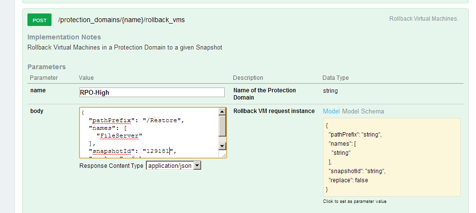Open the /protection_domains/{name}/rollback_vms endpoint path

(121, 20)
